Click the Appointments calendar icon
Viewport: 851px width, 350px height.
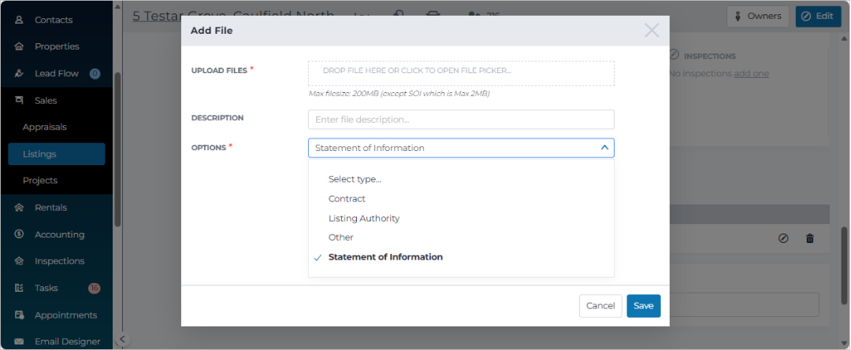point(19,315)
